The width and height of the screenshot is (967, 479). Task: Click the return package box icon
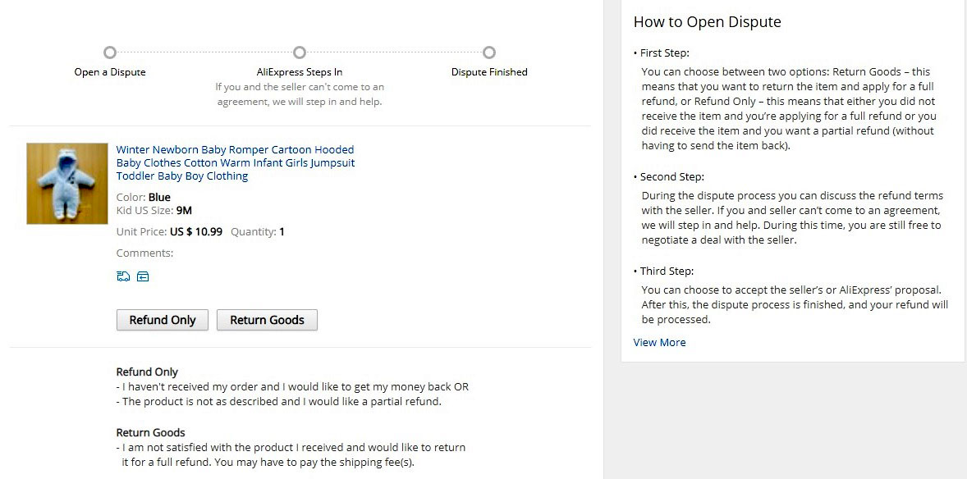143,276
